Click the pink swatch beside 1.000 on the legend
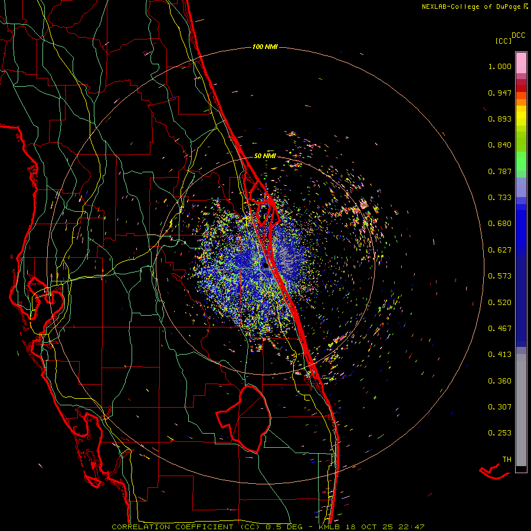The height and width of the screenshot is (531, 531). click(521, 63)
